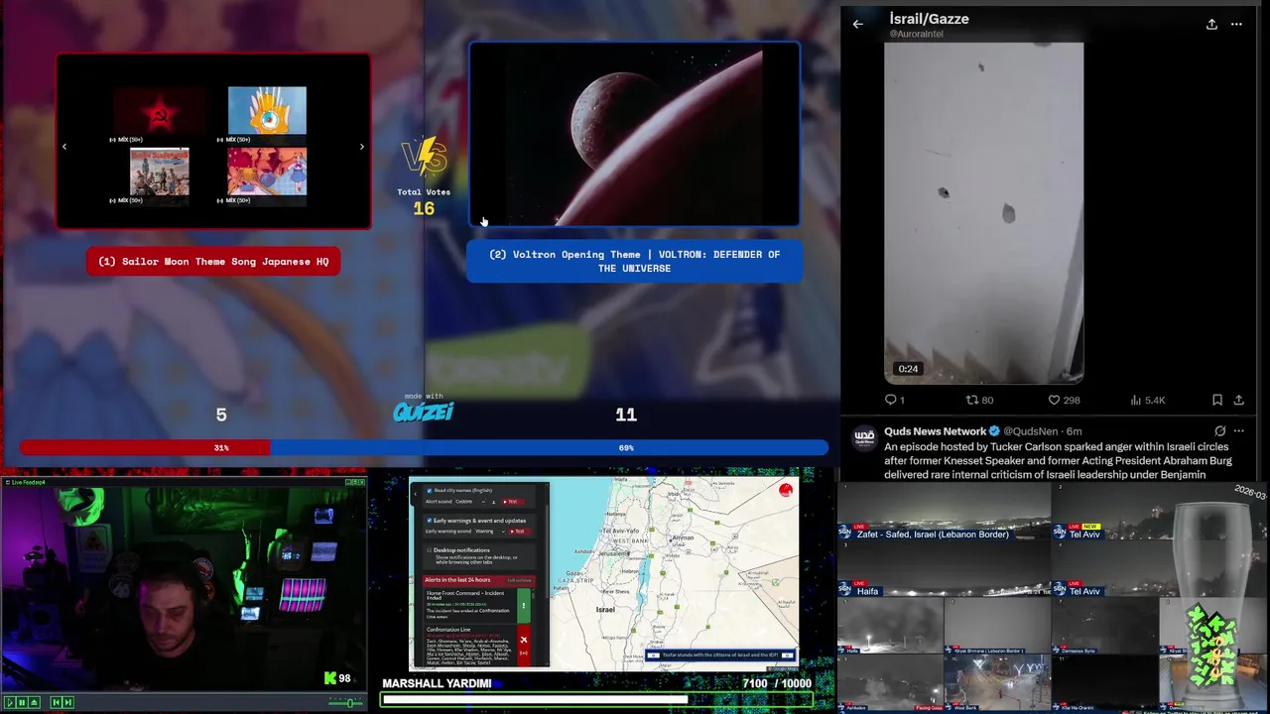
Task: Click the @QudsNen handle link
Action: [x=1031, y=431]
